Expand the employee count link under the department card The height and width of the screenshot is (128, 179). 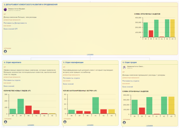[x=90, y=54]
